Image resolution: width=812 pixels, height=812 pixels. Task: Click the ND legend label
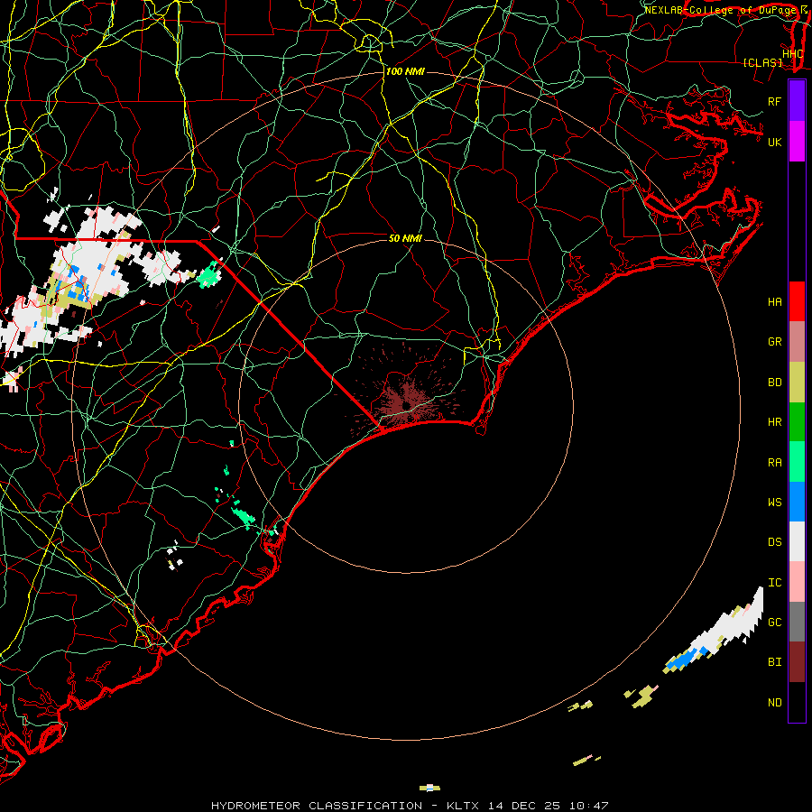click(774, 703)
